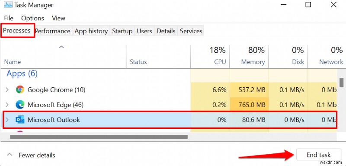This screenshot has width=346, height=166.
Task: Click the Task Manager title bar icon
Action: [x=8, y=5]
